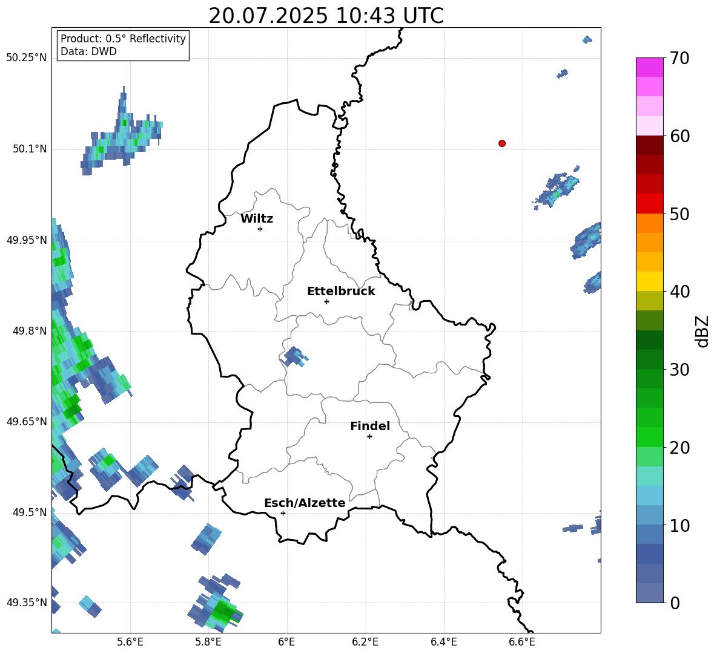Image resolution: width=717 pixels, height=654 pixels.
Task: Click the 70 label on the colorbar
Action: (679, 59)
